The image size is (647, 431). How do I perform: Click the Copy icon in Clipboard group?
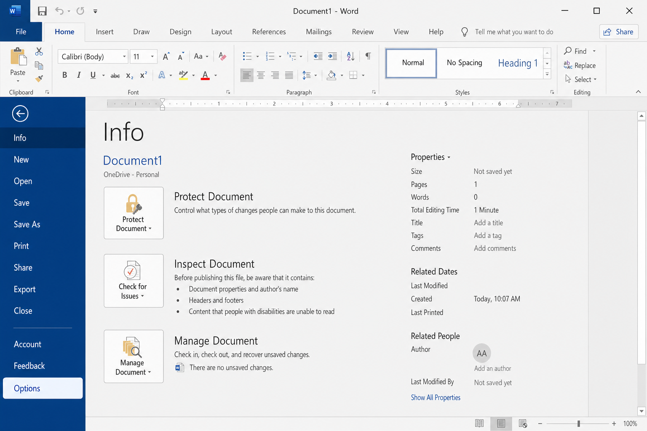(39, 65)
